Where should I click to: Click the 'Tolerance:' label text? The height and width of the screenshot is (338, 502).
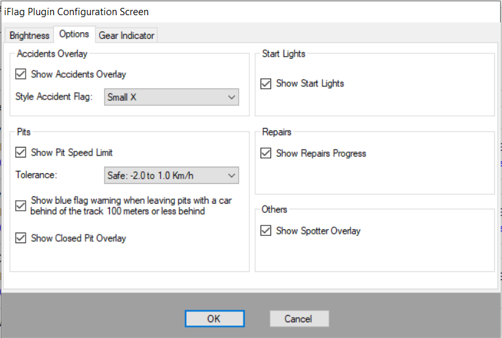(38, 175)
